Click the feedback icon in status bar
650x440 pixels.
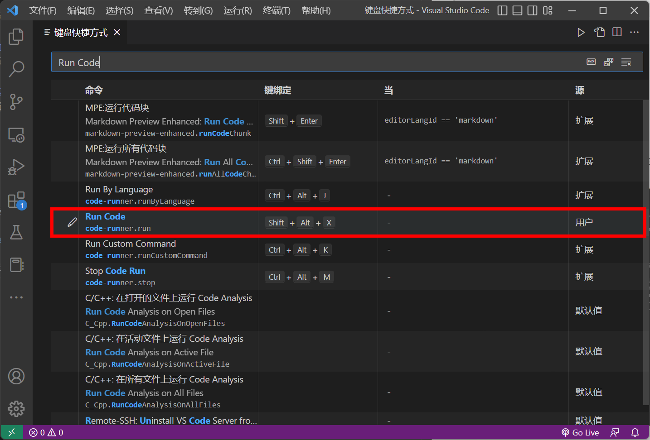(615, 432)
